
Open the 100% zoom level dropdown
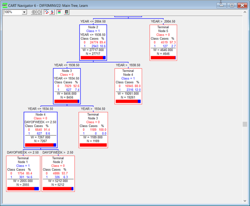pos(24,12)
